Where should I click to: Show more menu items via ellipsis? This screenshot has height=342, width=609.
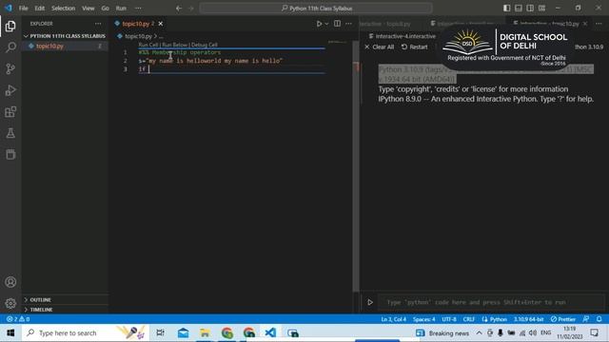138,9
